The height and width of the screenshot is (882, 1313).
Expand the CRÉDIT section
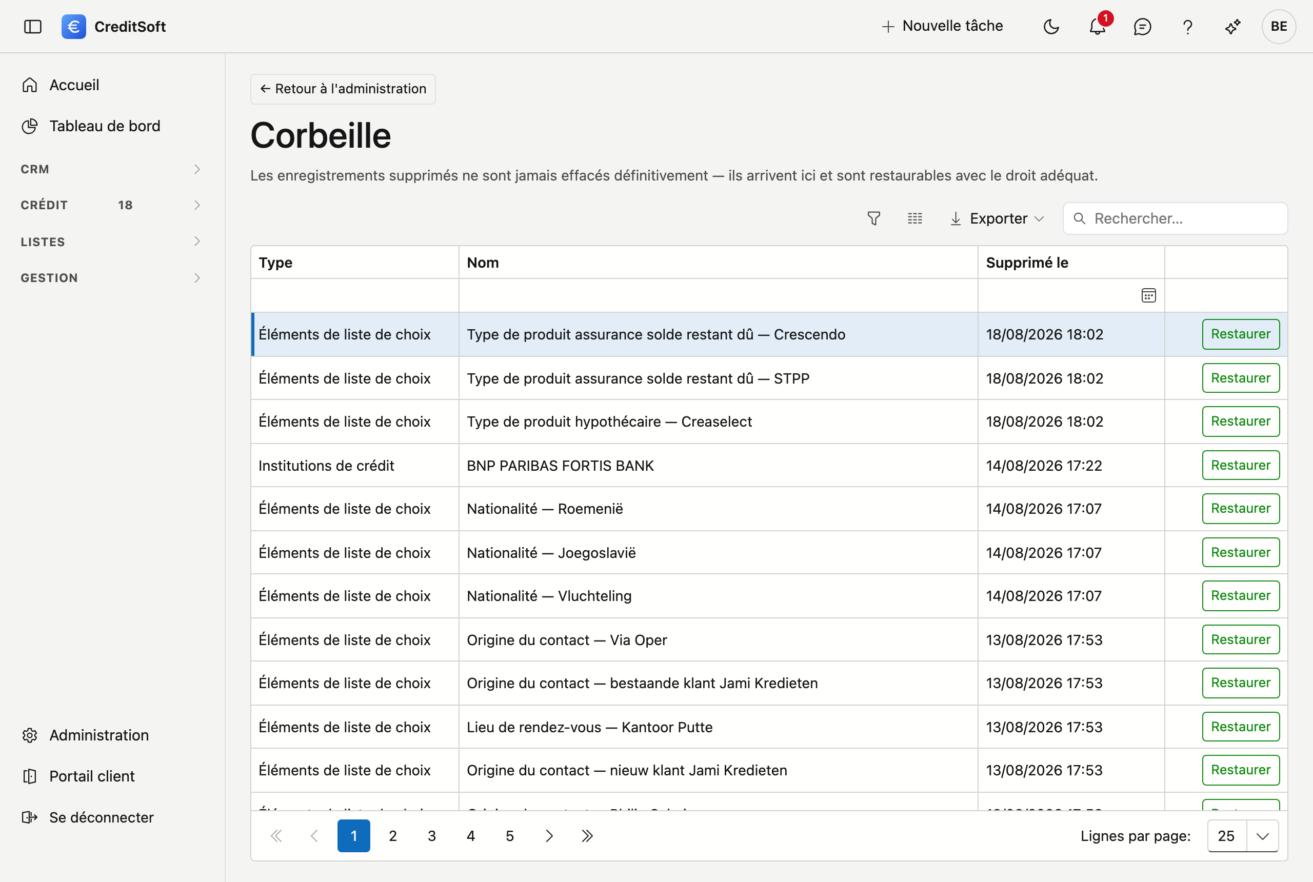110,205
